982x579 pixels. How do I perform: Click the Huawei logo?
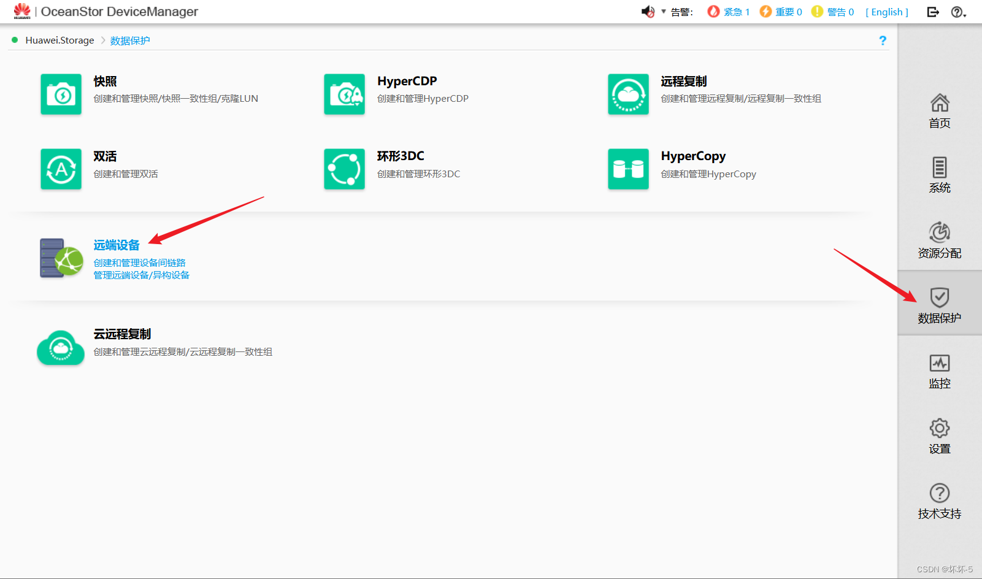pyautogui.click(x=22, y=11)
